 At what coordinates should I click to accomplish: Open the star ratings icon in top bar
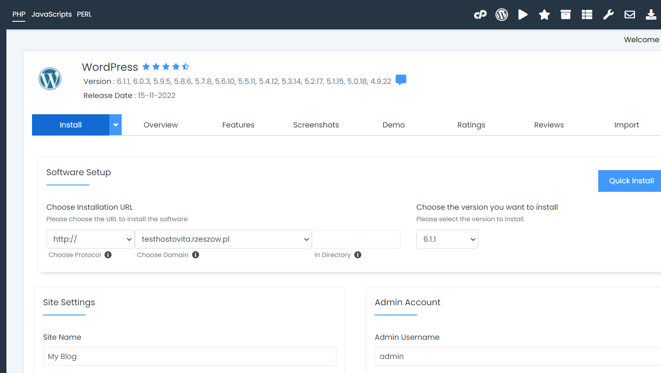pos(544,15)
